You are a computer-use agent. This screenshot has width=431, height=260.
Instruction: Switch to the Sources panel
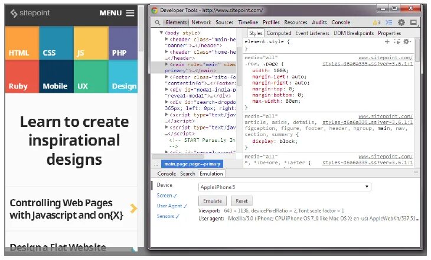click(x=224, y=22)
